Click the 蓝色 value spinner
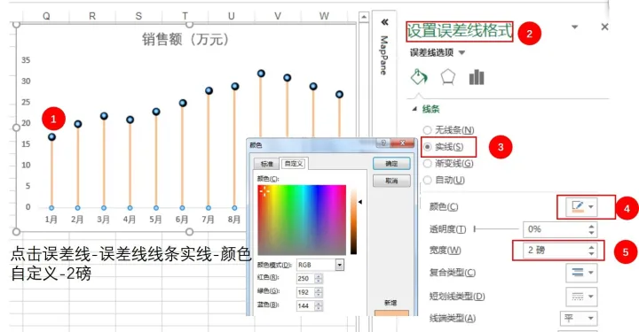 click(x=319, y=305)
